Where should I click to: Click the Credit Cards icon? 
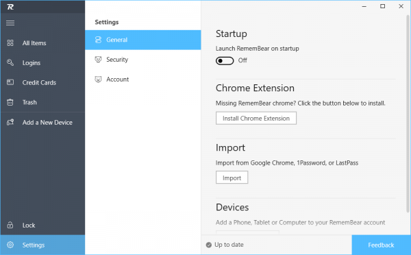tap(10, 82)
